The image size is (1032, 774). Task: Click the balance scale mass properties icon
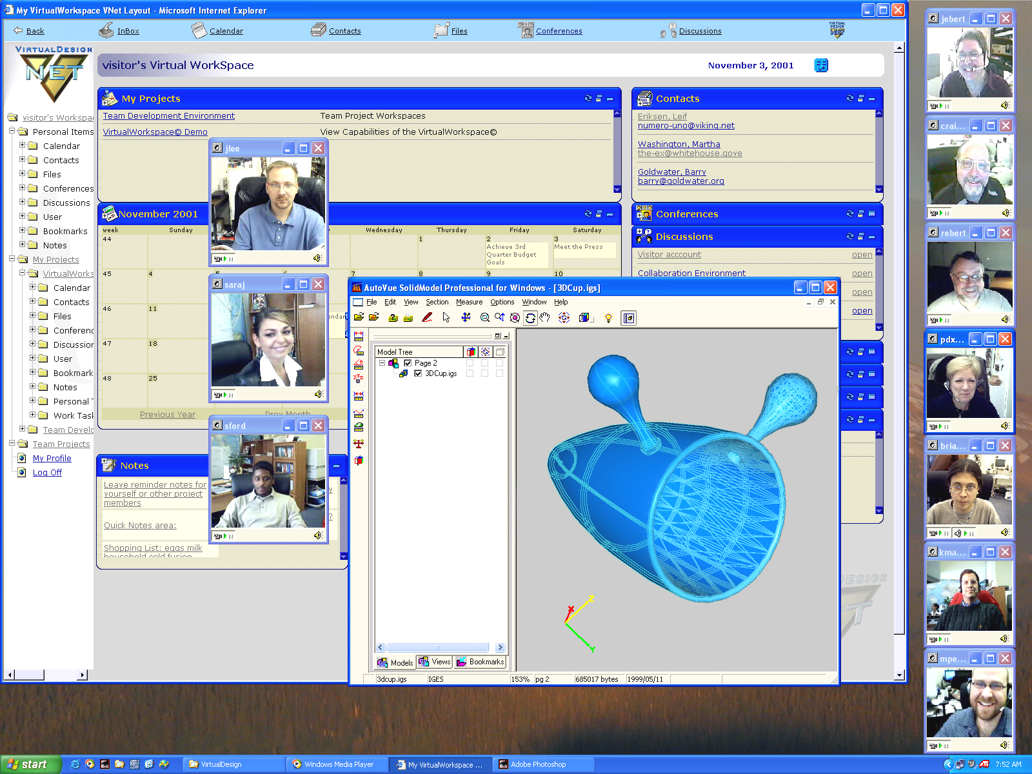click(x=359, y=444)
